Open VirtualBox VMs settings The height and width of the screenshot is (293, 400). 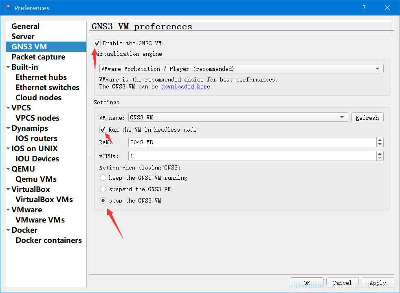tap(44, 200)
